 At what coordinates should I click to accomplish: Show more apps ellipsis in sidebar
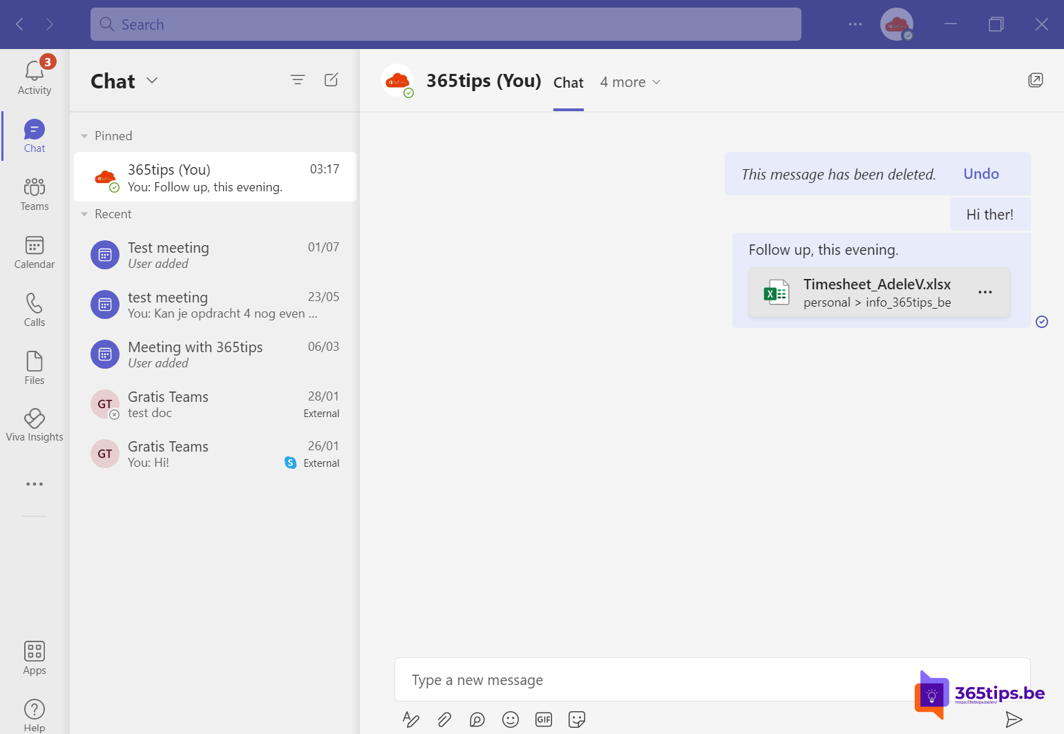click(35, 484)
